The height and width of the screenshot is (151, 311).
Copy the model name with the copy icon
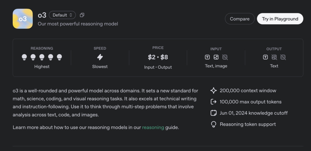(x=82, y=15)
